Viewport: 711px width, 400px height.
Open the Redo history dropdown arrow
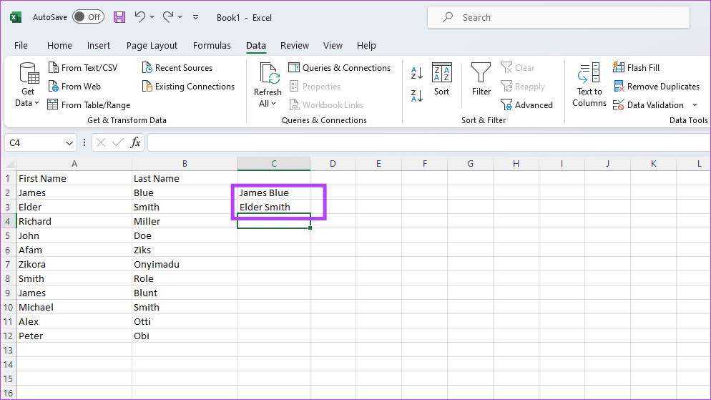tap(180, 17)
